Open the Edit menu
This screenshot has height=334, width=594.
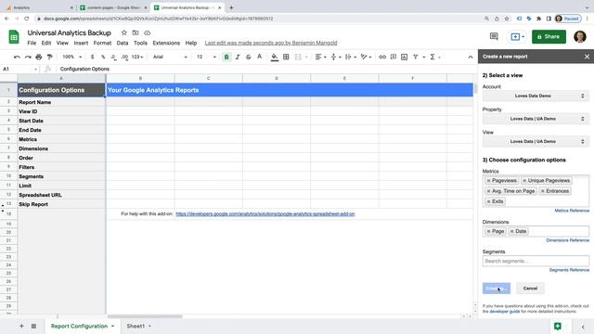[46, 44]
